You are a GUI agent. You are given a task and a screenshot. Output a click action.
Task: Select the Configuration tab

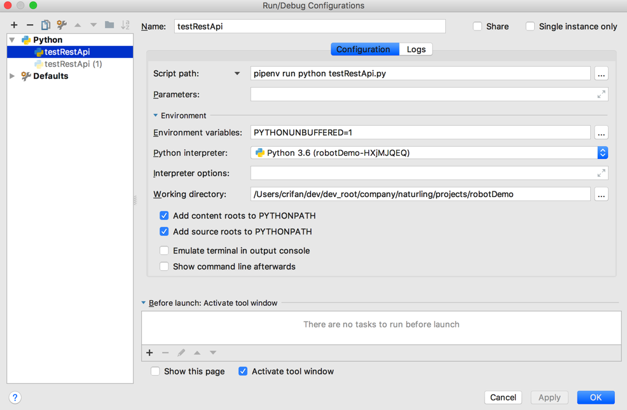(x=363, y=50)
